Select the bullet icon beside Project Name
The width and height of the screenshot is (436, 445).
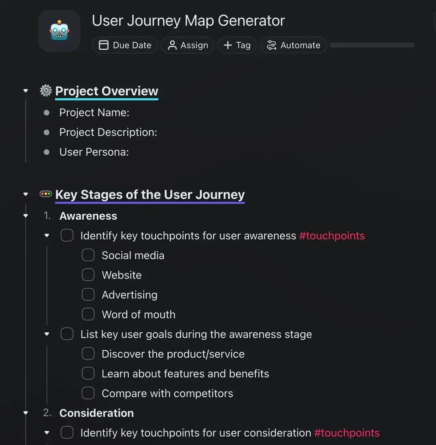click(x=47, y=113)
